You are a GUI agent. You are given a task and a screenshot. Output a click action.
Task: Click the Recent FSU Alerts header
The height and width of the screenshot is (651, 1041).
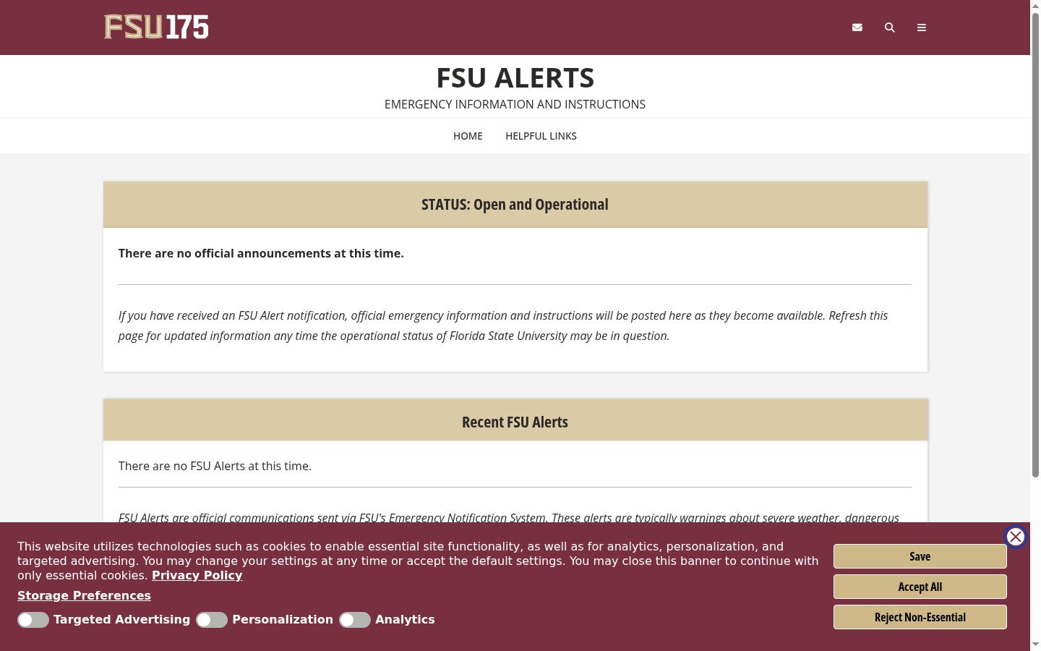[x=515, y=422]
